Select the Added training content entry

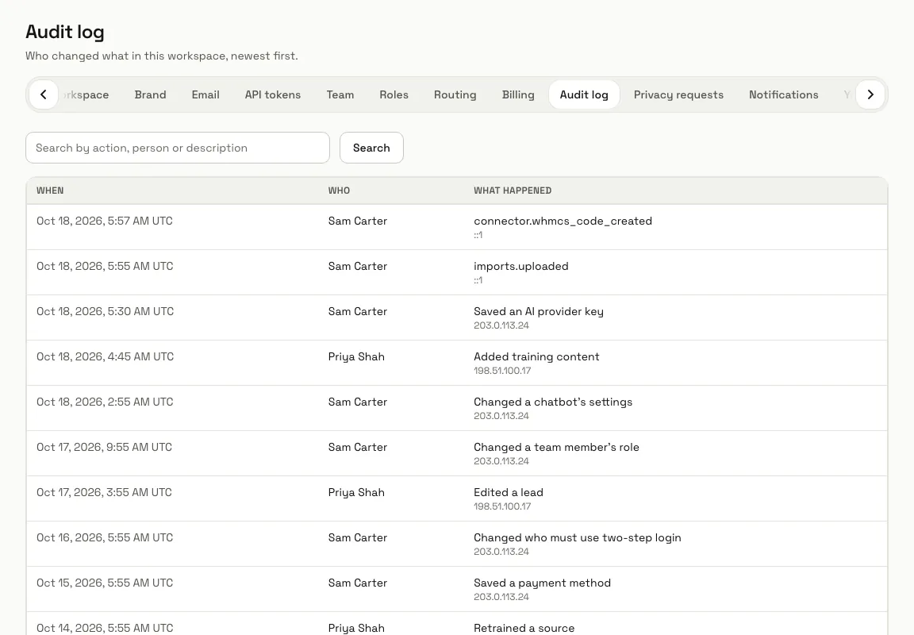click(536, 357)
